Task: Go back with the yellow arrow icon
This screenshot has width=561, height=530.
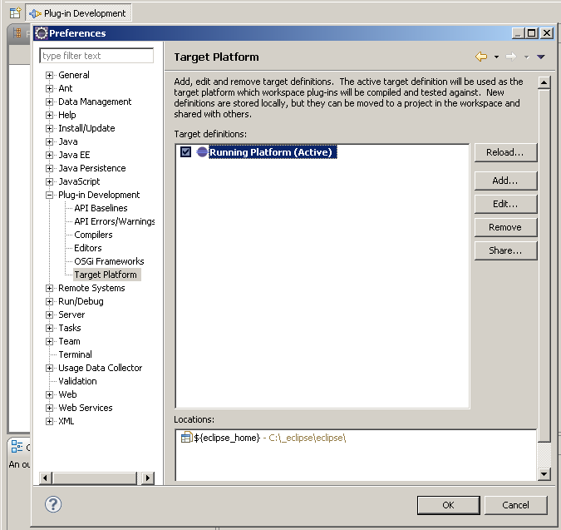Action: coord(481,57)
